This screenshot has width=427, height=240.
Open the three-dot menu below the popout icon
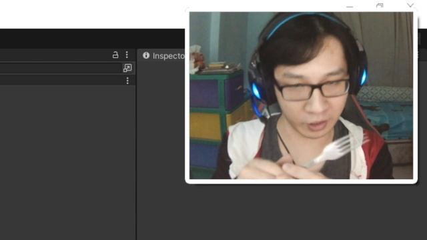point(127,81)
